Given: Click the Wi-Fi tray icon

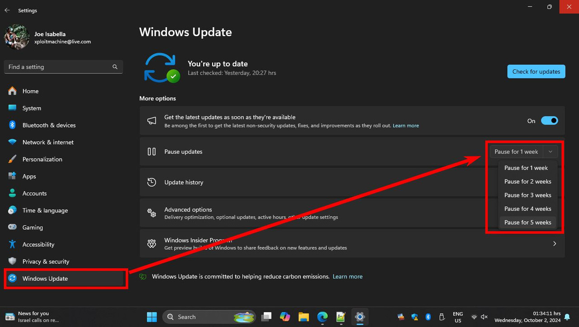Looking at the screenshot, I should point(474,317).
